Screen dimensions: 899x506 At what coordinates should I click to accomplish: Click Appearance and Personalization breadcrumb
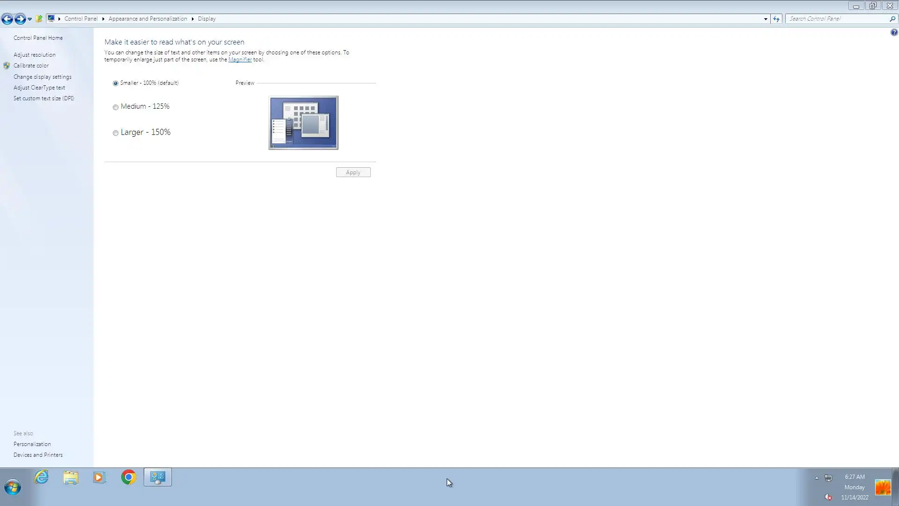(147, 19)
